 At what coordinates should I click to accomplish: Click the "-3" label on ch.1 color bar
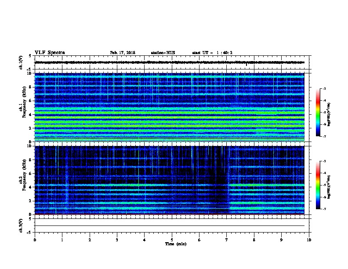324,88
